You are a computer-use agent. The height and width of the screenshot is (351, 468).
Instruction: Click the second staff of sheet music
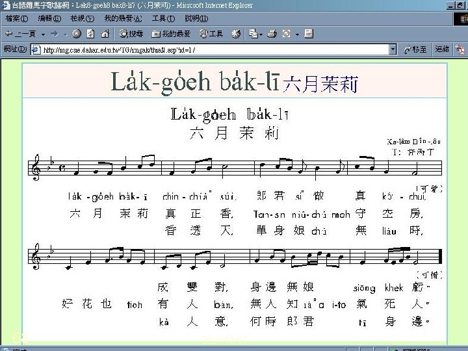click(x=235, y=257)
